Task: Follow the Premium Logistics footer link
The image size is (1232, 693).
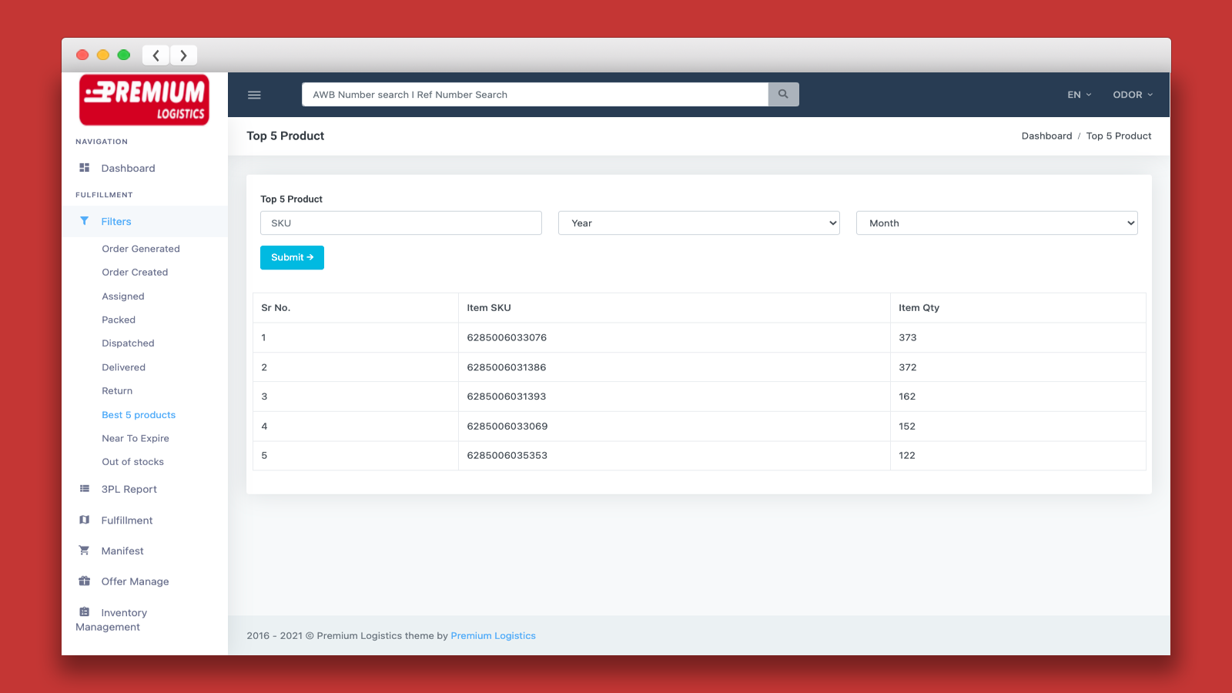Action: click(x=493, y=636)
